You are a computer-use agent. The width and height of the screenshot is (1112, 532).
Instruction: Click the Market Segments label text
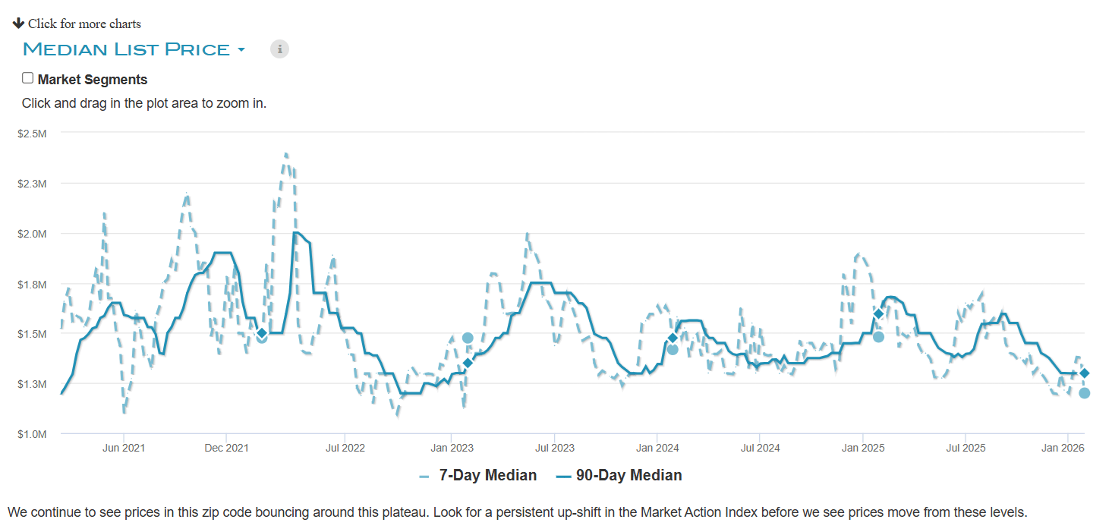tap(93, 80)
